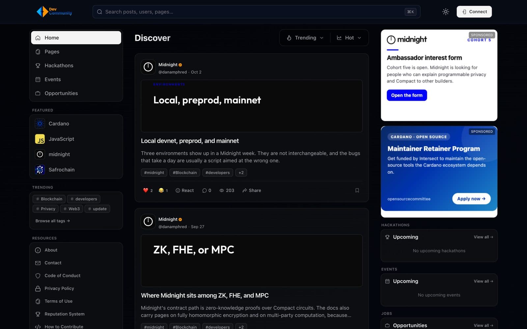Expand the Hot filter dropdown
Screen dimensions: 527x329
coord(349,38)
